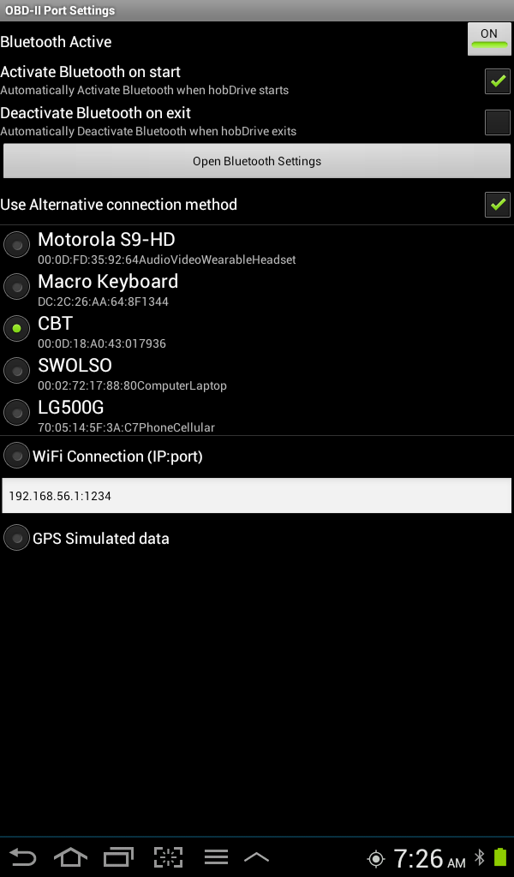
Task: Uncheck Activate Bluetooth on start
Action: (x=497, y=81)
